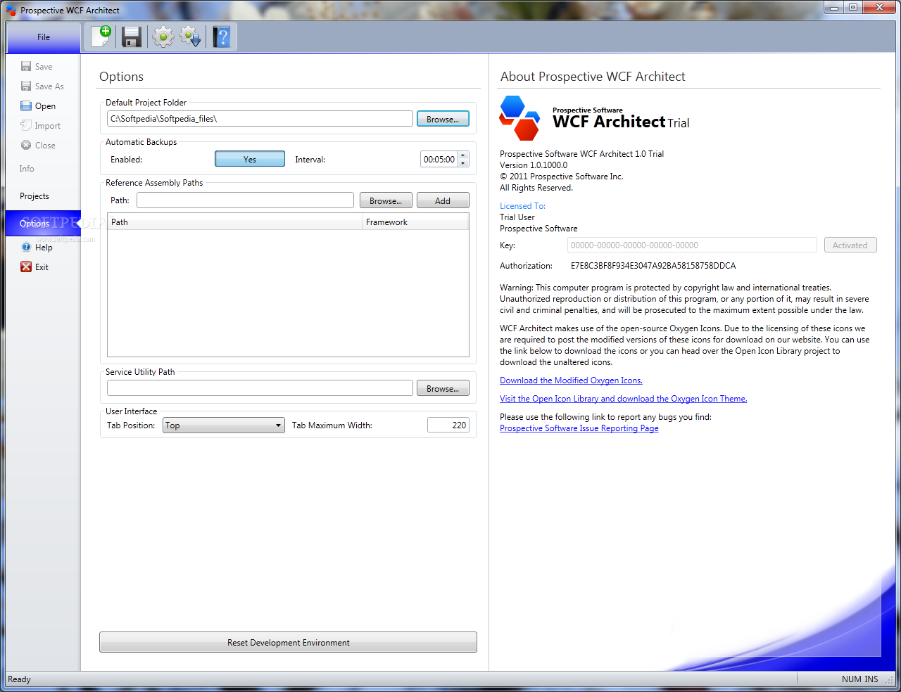
Task: Click the Path column header
Action: click(x=235, y=222)
